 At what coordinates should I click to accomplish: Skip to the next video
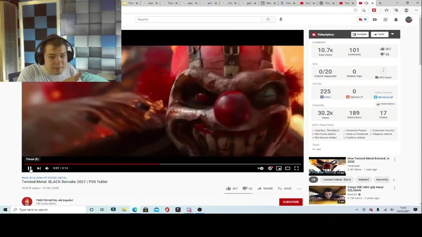point(39,168)
